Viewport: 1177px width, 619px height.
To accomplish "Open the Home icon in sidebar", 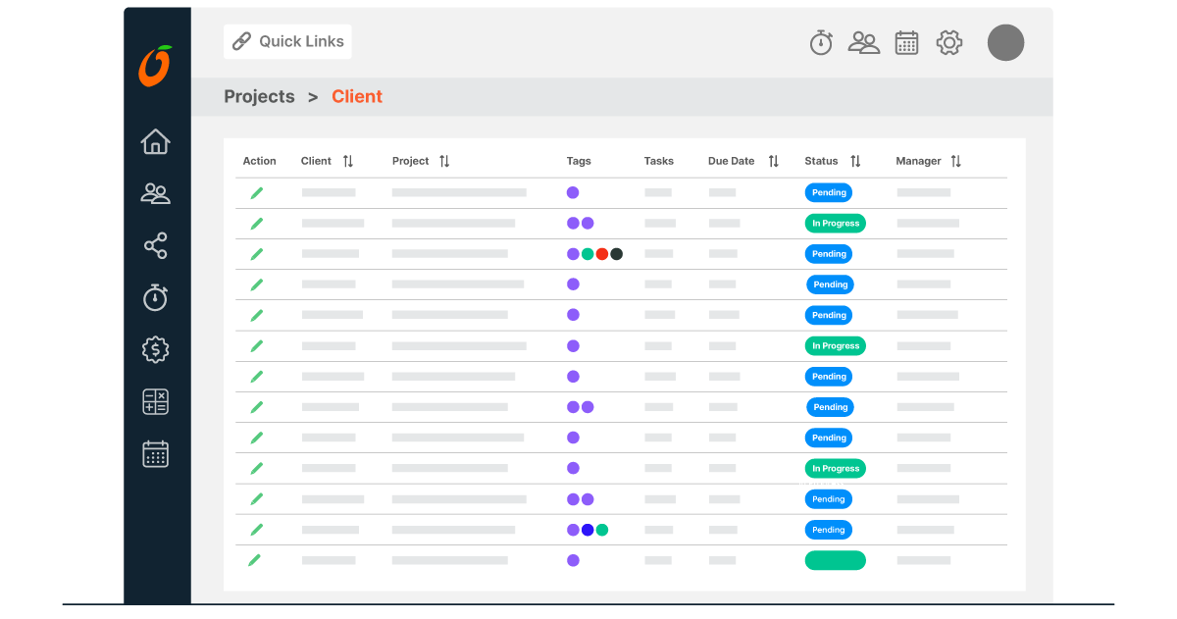I will (155, 141).
